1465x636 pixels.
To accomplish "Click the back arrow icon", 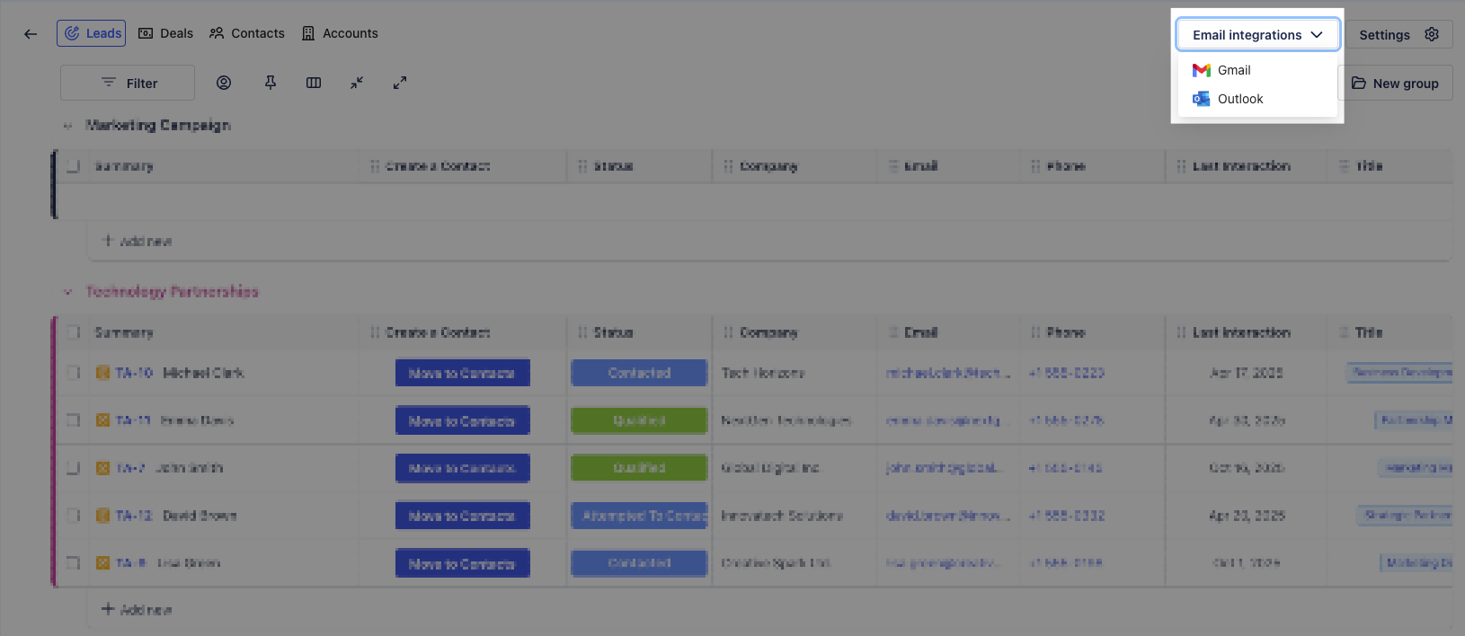I will click(31, 34).
